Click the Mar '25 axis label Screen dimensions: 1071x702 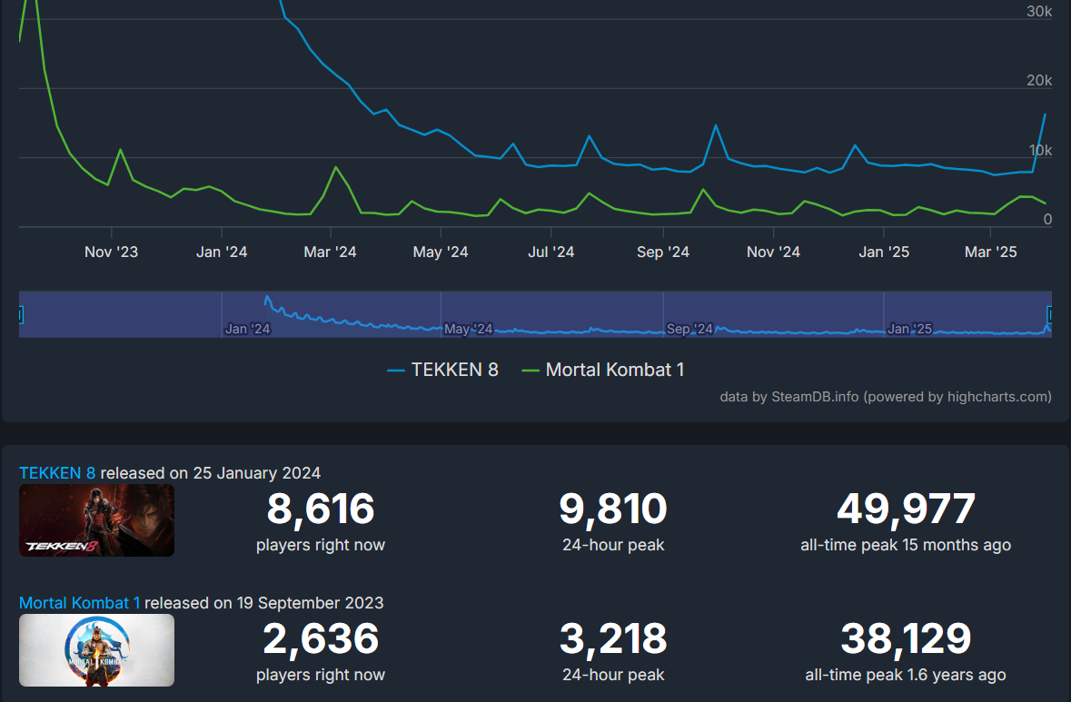(x=990, y=252)
